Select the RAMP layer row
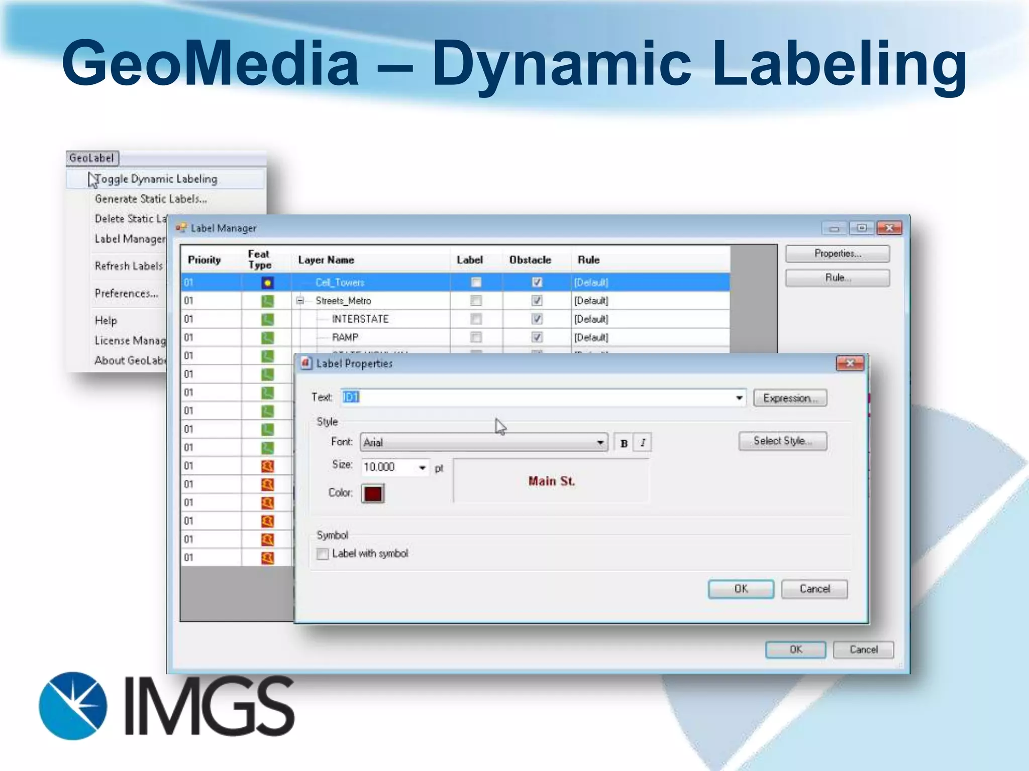Viewport: 1029px width, 771px height. pos(455,337)
